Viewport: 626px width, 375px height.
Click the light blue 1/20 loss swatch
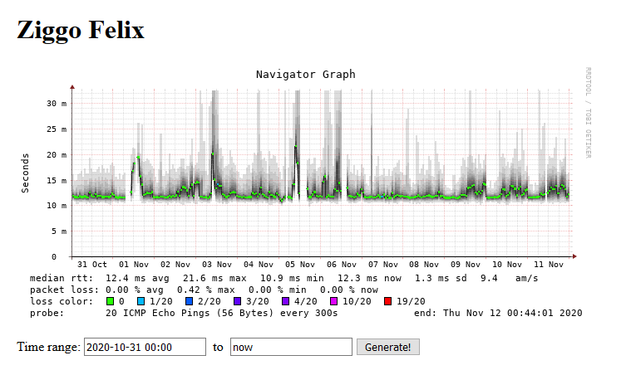tap(140, 301)
